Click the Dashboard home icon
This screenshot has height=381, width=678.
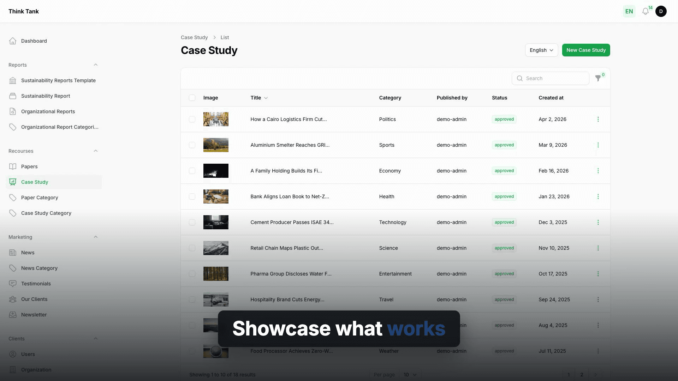coord(13,41)
